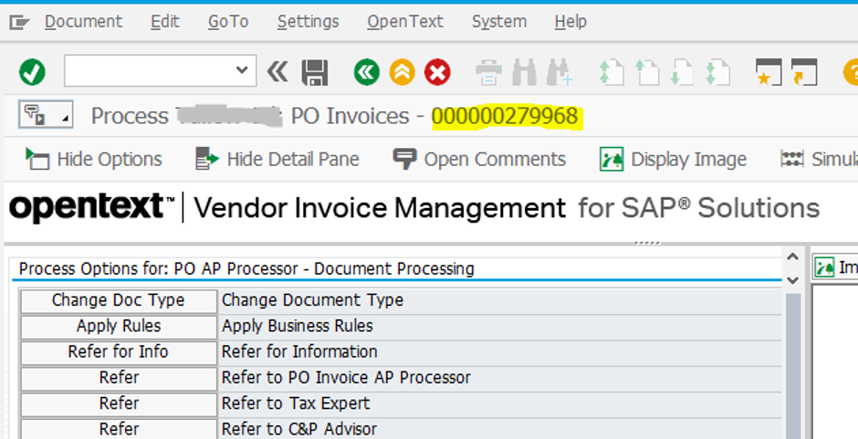Screen dimensions: 858x439
Task: Open the command field dropdown arrow
Action: coord(242,70)
